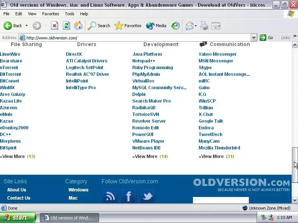This screenshot has width=298, height=223.
Task: Select the Windows category footer link
Action: pos(78,190)
